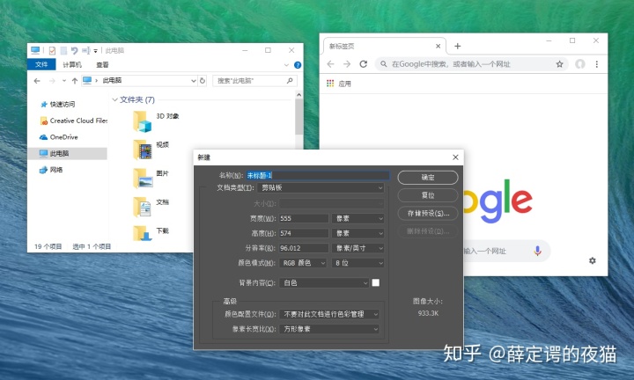634x380 pixels.
Task: Click the Chrome back arrow
Action: (x=330, y=64)
